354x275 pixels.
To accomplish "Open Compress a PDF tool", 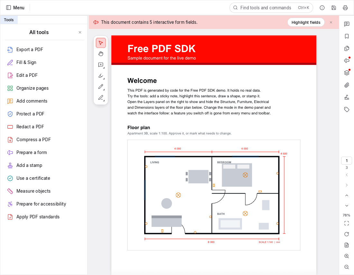I will point(44,139).
